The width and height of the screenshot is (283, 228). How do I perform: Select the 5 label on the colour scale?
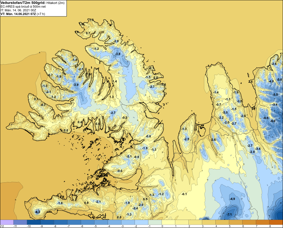click(230, 226)
